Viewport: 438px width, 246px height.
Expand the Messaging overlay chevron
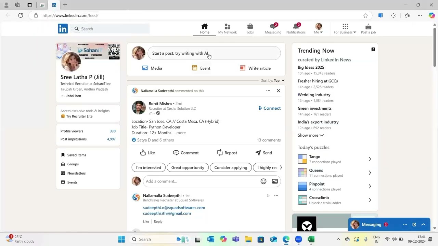pos(423,224)
